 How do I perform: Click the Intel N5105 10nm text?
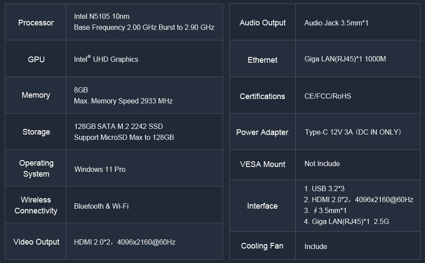click(102, 16)
